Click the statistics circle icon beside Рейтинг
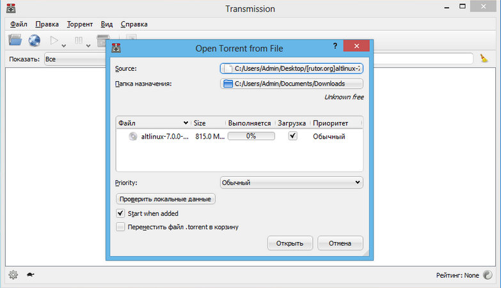 click(x=488, y=275)
